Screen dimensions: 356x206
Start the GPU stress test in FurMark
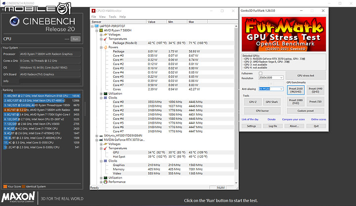(x=306, y=75)
